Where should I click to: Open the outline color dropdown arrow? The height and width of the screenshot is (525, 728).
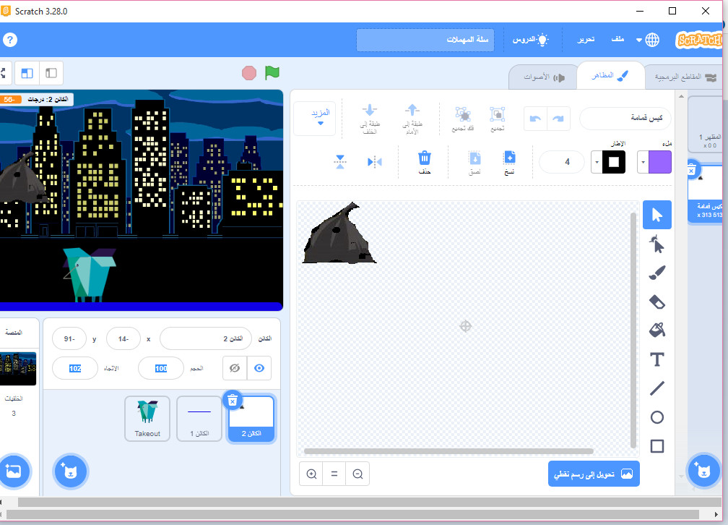click(x=597, y=162)
